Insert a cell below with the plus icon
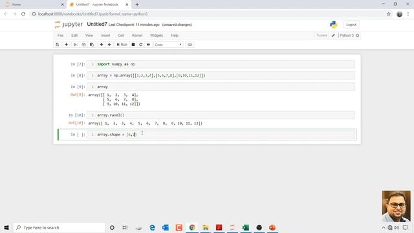Image resolution: width=414 pixels, height=233 pixels. 66,45
